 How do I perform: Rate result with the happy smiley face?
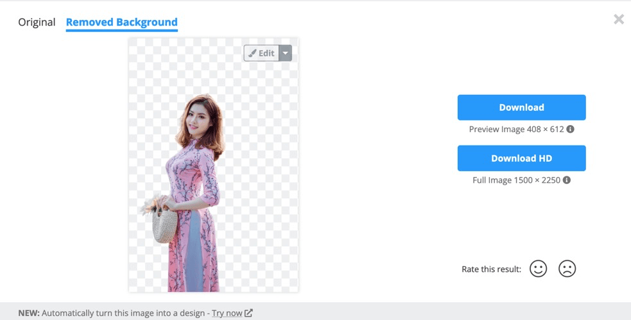[x=538, y=269]
